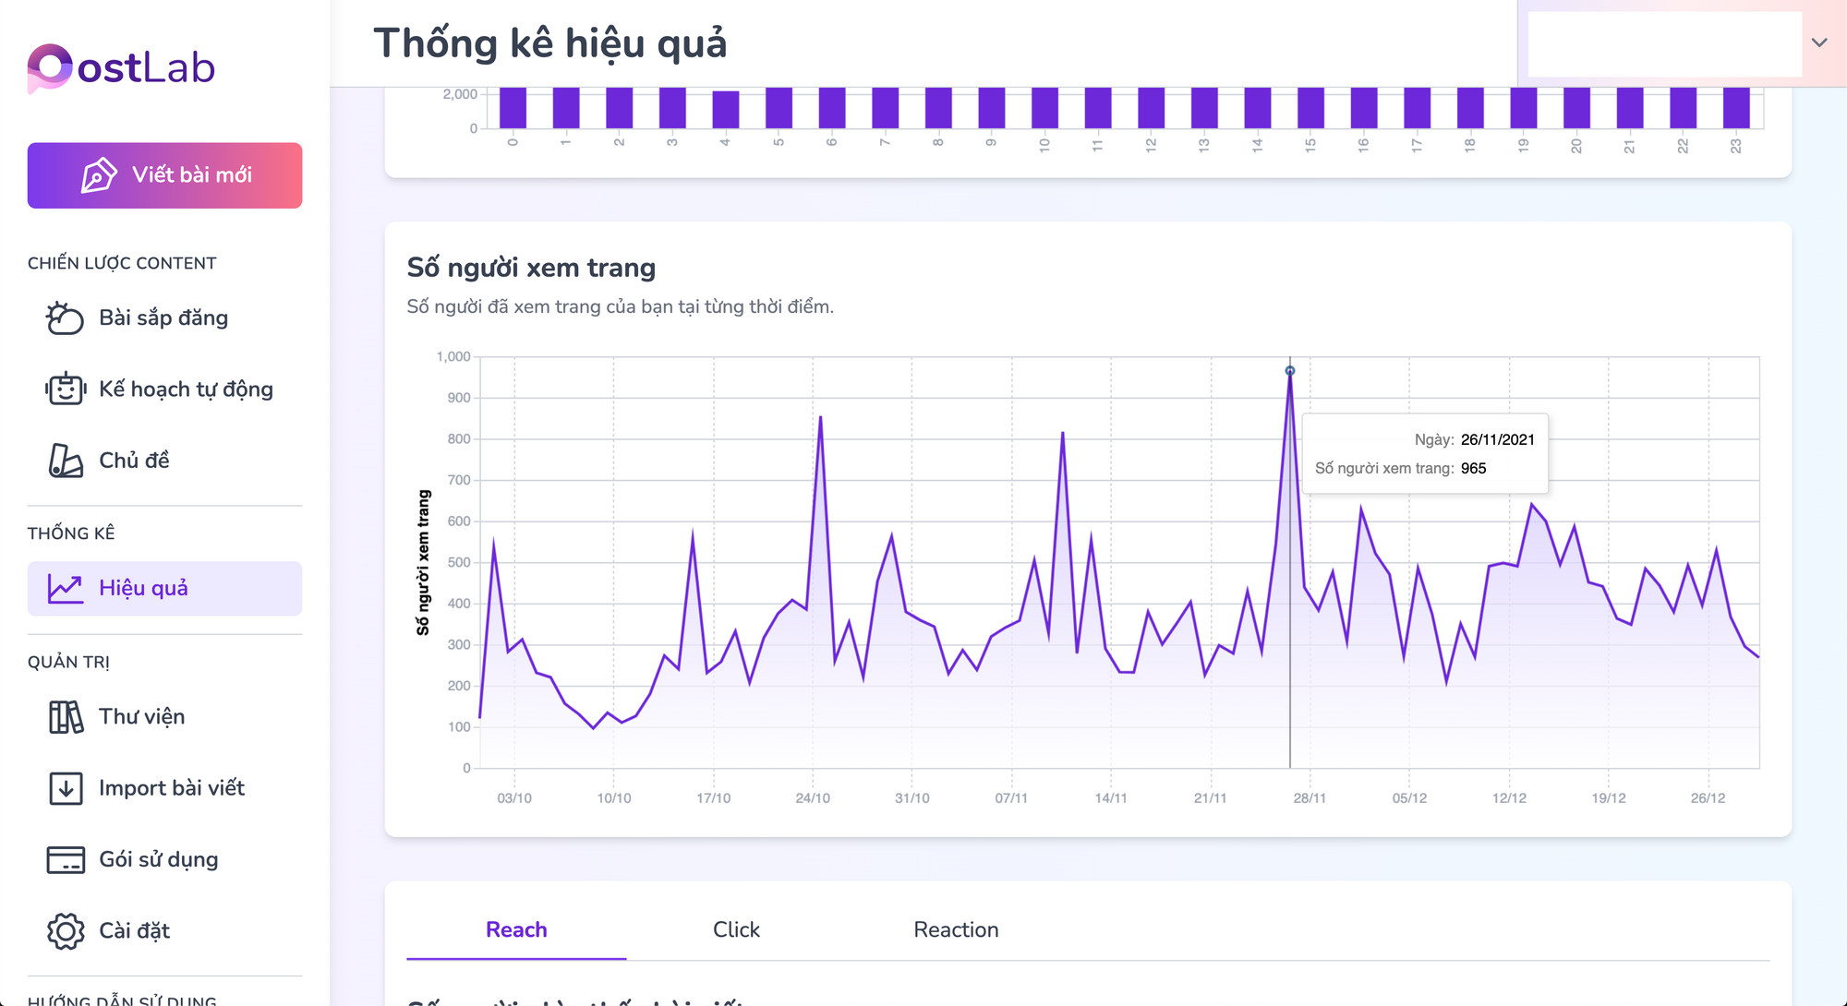Screen dimensions: 1847x1006
Task: Switch to the Click tab
Action: tap(736, 929)
